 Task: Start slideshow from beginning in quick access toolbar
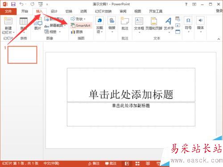(x=41, y=4)
